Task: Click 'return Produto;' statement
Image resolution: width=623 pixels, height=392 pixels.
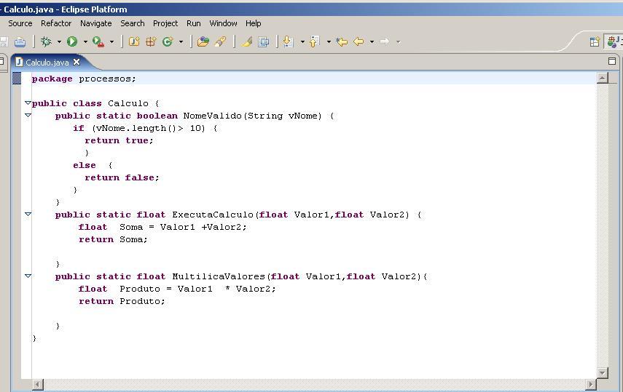Action: 122,301
